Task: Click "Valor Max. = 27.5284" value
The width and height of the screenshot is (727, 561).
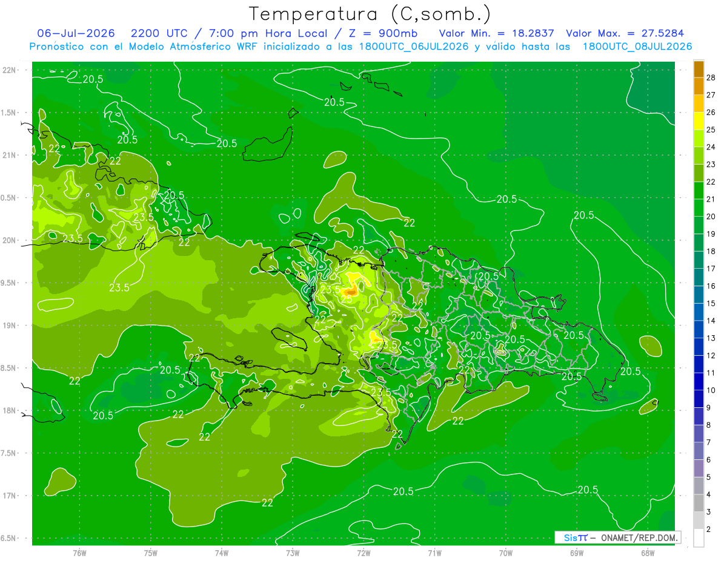Action: click(x=625, y=33)
